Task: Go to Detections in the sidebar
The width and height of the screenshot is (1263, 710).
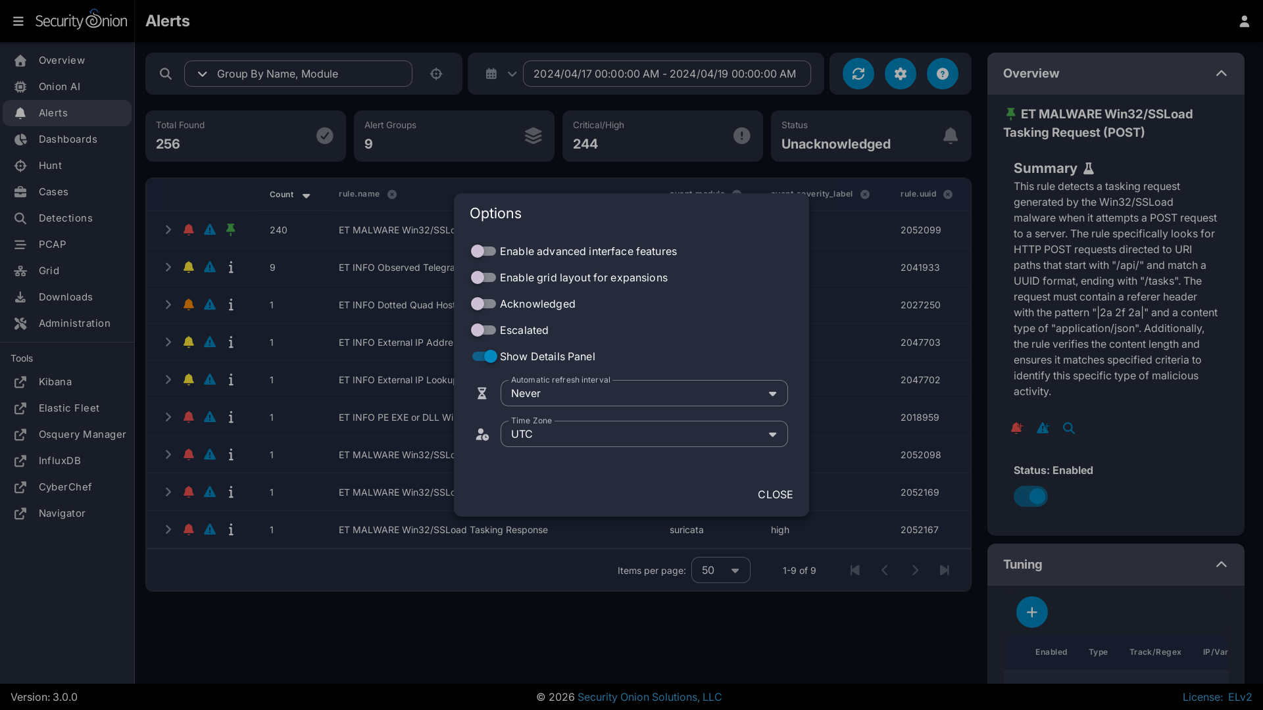Action: coord(65,218)
